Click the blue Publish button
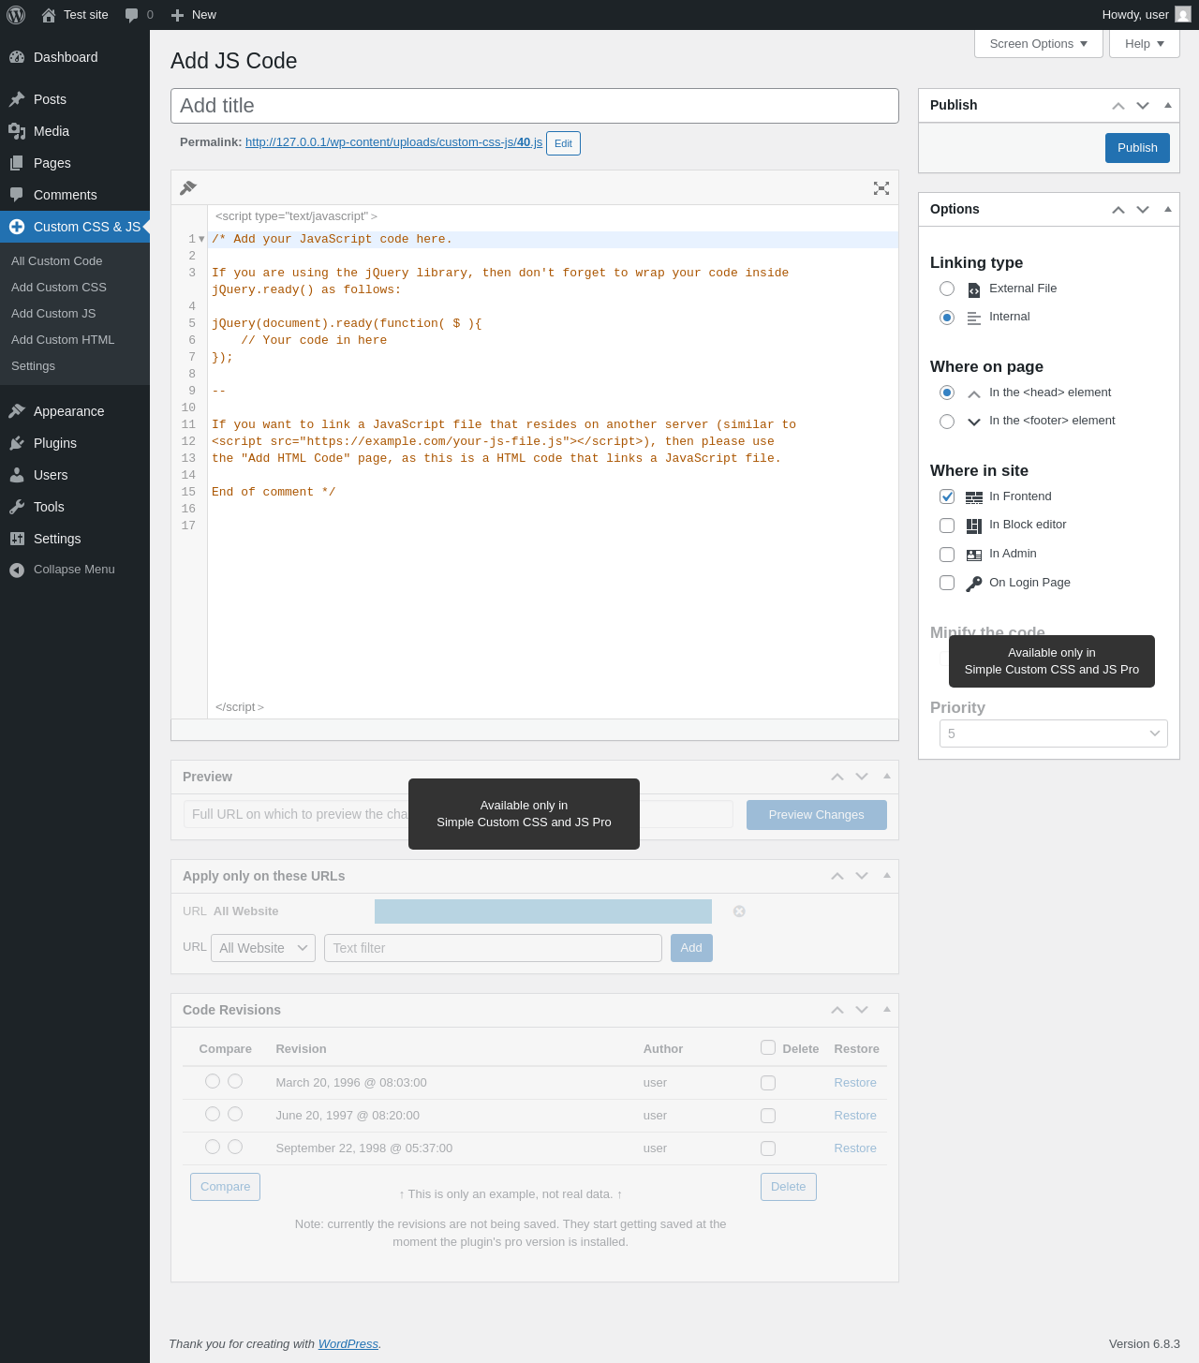The height and width of the screenshot is (1363, 1199). (x=1137, y=148)
